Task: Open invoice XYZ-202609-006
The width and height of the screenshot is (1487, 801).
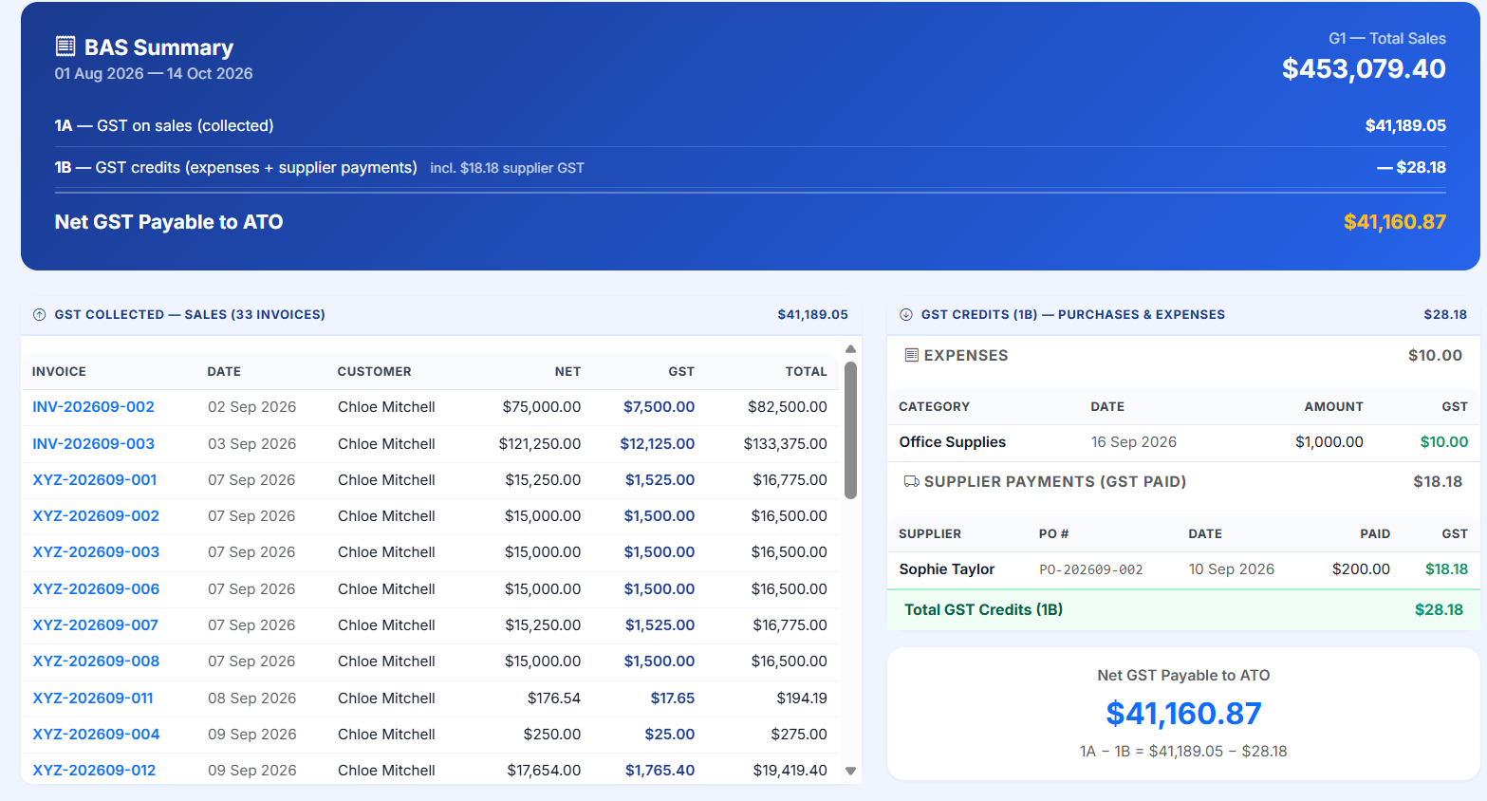Action: (x=96, y=589)
